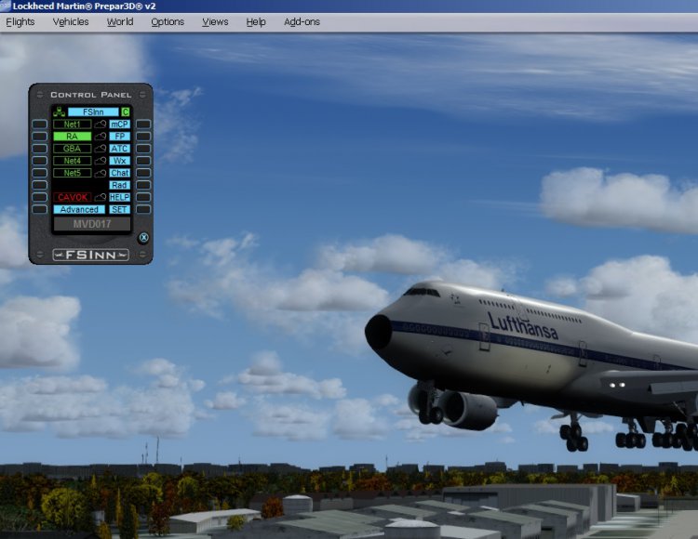The height and width of the screenshot is (539, 698).
Task: Click the green C indicator beside FSInn
Action: pyautogui.click(x=126, y=112)
